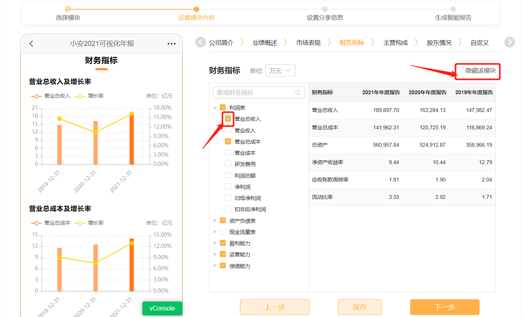Toggle 增长率 legend in first chart
Image resolution: width=522 pixels, height=317 pixels.
coord(89,96)
